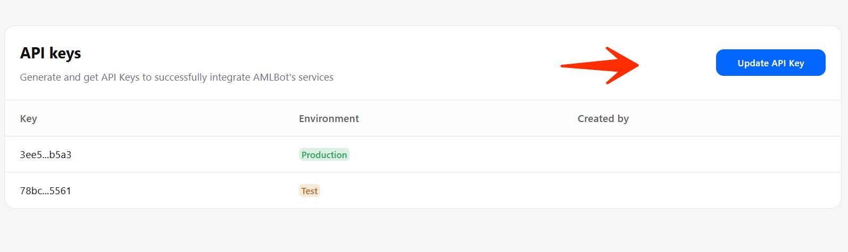Screen dimensions: 848x252
Task: Click the Created by column header
Action: [x=603, y=118]
